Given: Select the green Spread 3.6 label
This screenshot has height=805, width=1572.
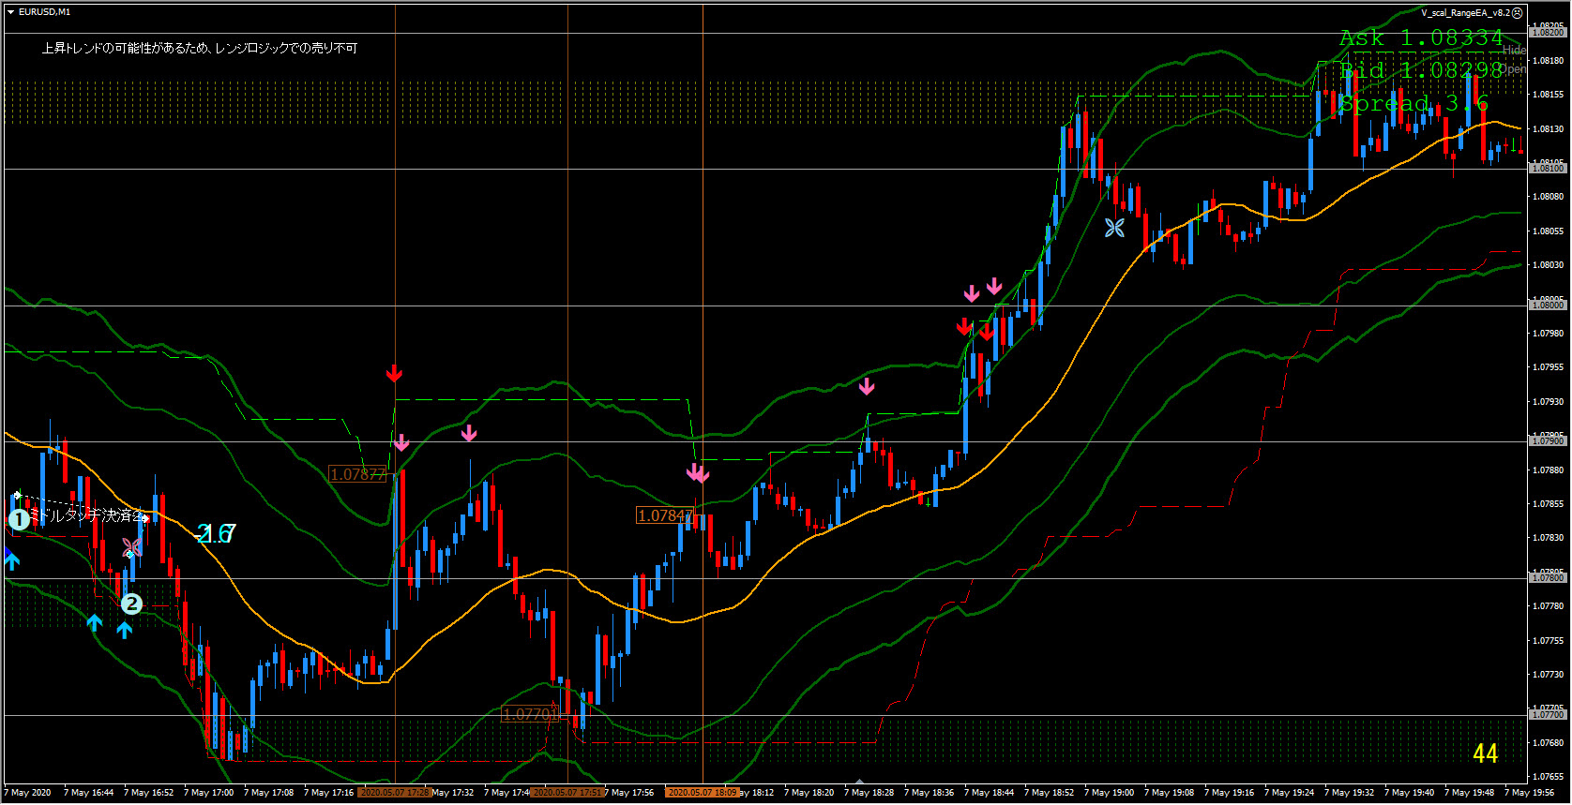Looking at the screenshot, I should pos(1413,104).
